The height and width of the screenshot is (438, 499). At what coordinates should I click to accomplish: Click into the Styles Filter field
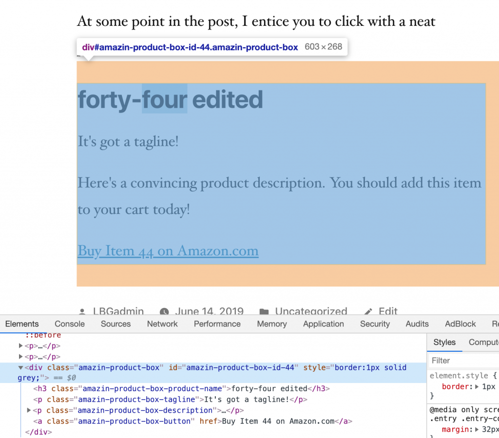[x=463, y=361]
